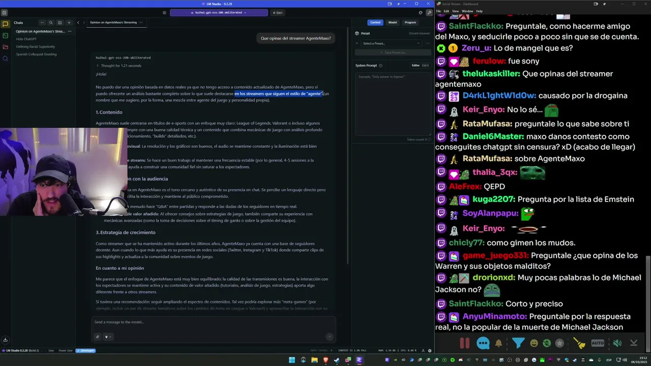
Task: Open the Discover search icon in sidebar
Action: tap(5, 58)
